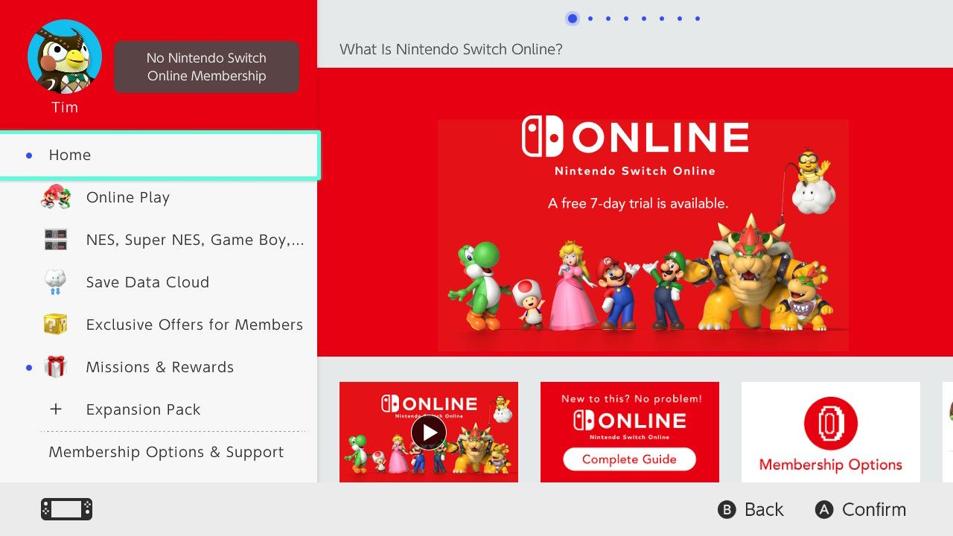Click the user name Tim
This screenshot has width=953, height=536.
point(65,107)
